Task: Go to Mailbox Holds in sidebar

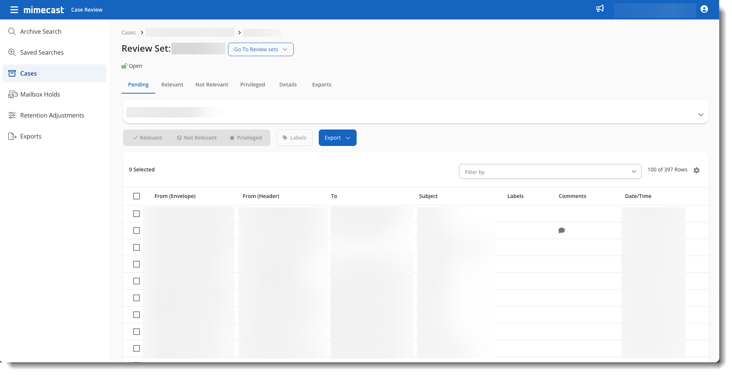Action: tap(40, 94)
